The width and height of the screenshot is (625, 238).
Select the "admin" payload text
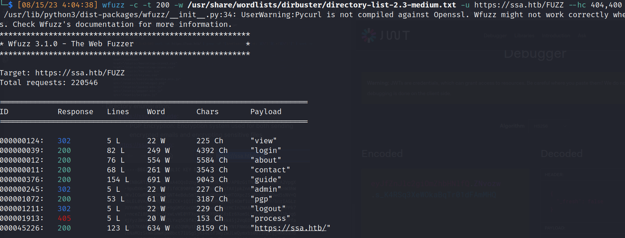266,189
